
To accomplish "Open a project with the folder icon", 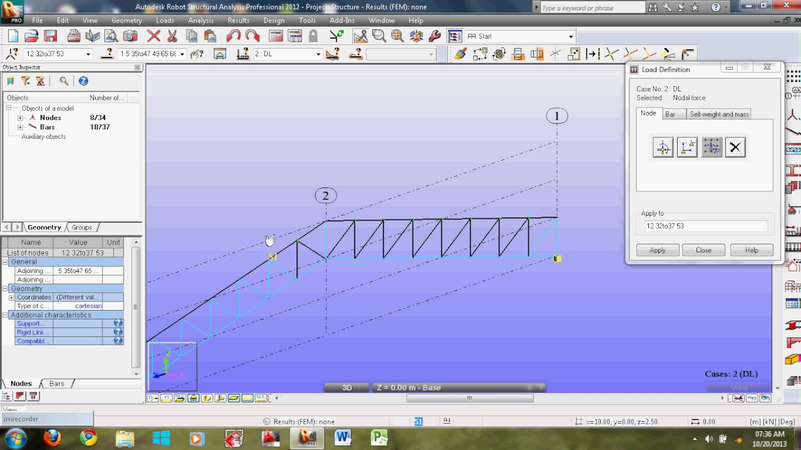I will tap(31, 36).
